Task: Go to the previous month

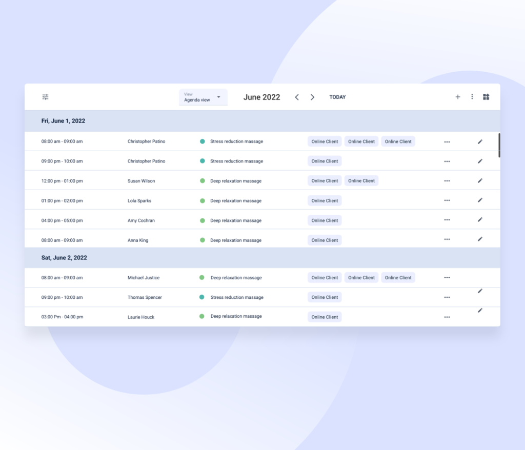Action: click(x=297, y=97)
